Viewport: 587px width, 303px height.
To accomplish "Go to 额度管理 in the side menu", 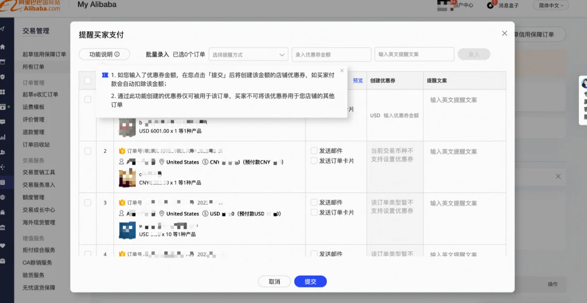I will pyautogui.click(x=34, y=197).
